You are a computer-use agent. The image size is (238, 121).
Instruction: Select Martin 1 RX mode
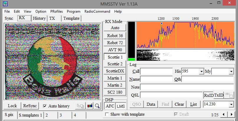115,78
